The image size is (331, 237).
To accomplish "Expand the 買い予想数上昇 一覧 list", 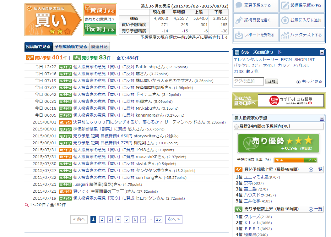I will click(316, 169).
